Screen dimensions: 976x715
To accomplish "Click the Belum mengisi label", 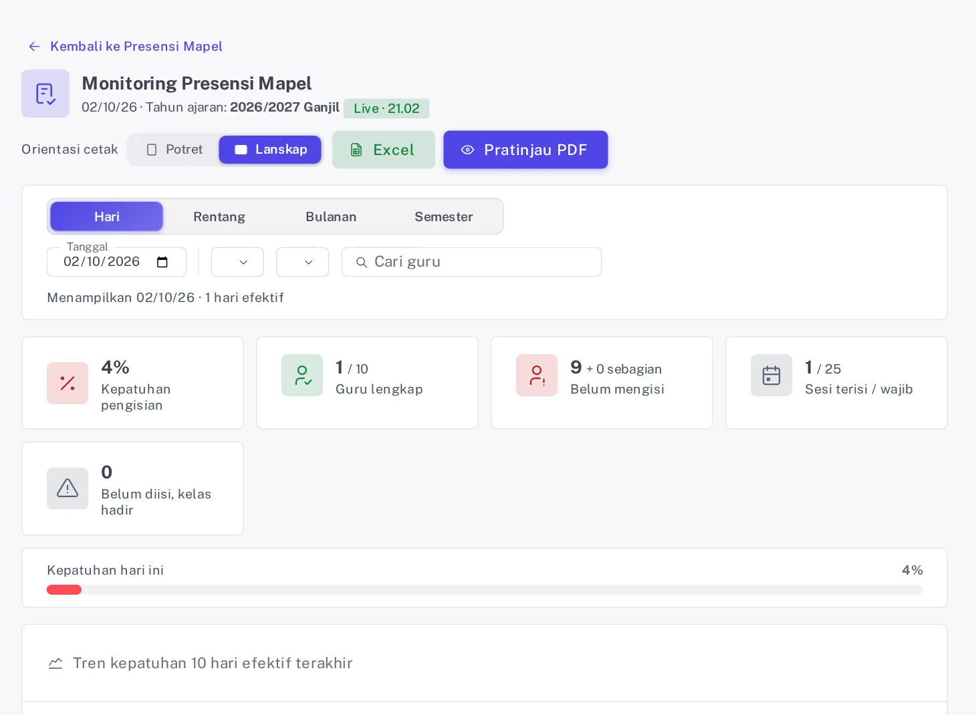I will 617,390.
